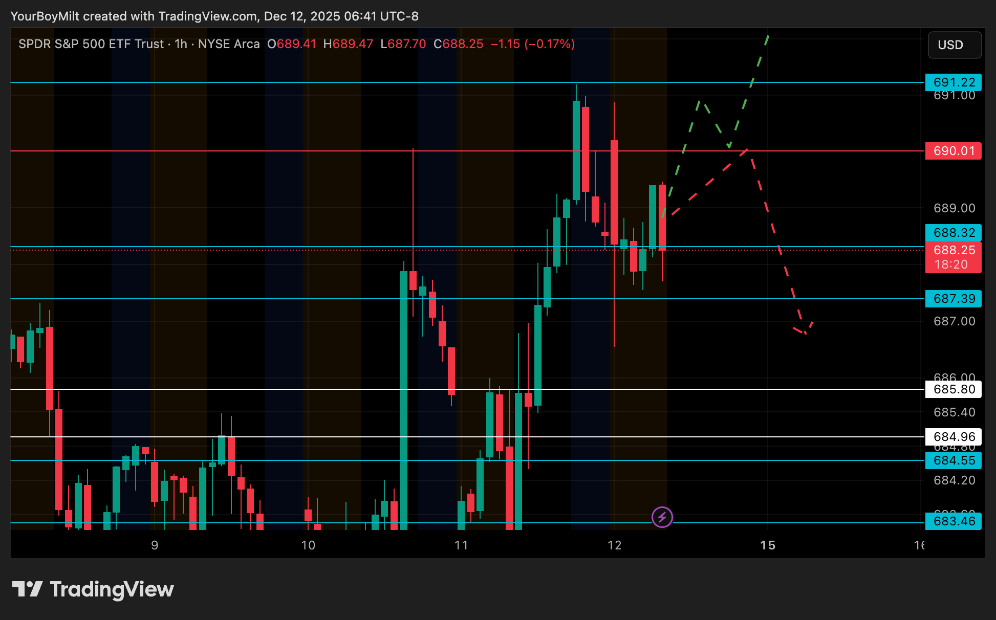Click the current price 688.25 label

coord(953,250)
